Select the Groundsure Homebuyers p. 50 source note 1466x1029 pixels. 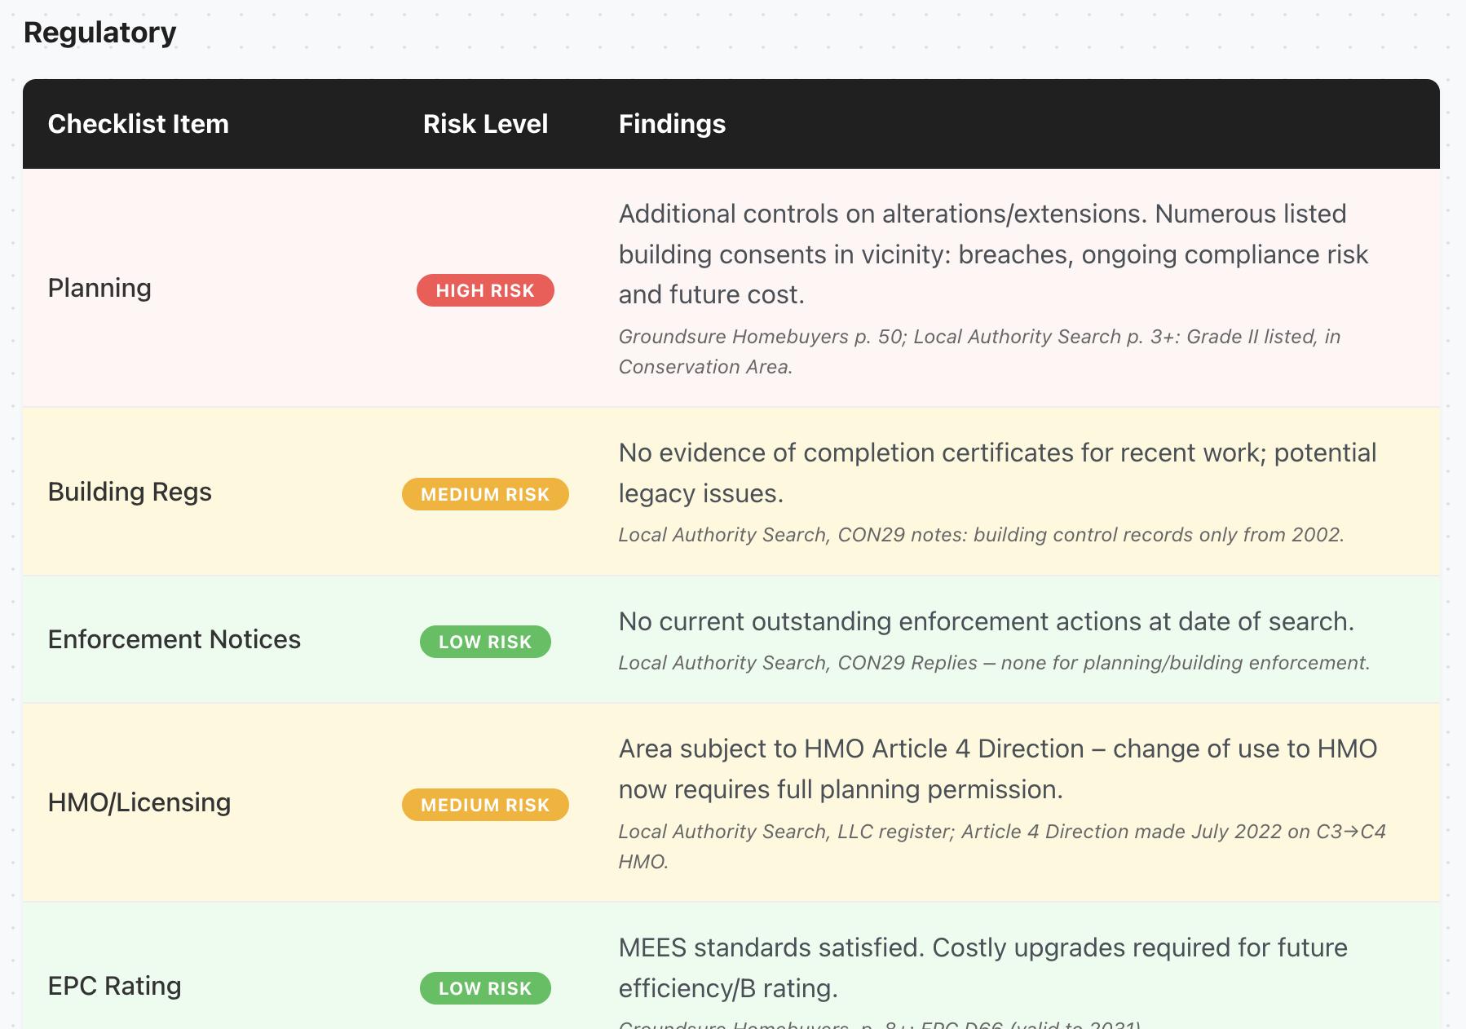(979, 351)
